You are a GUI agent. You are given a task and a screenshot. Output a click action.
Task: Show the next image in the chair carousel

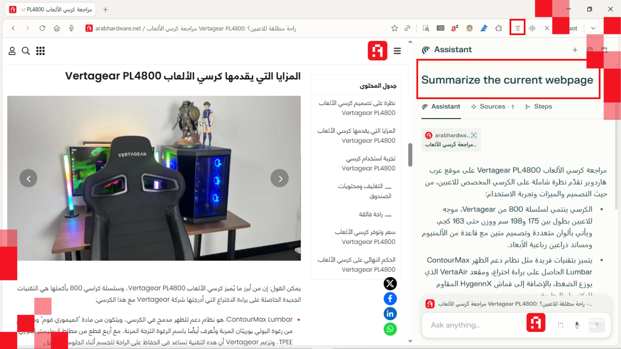click(279, 178)
